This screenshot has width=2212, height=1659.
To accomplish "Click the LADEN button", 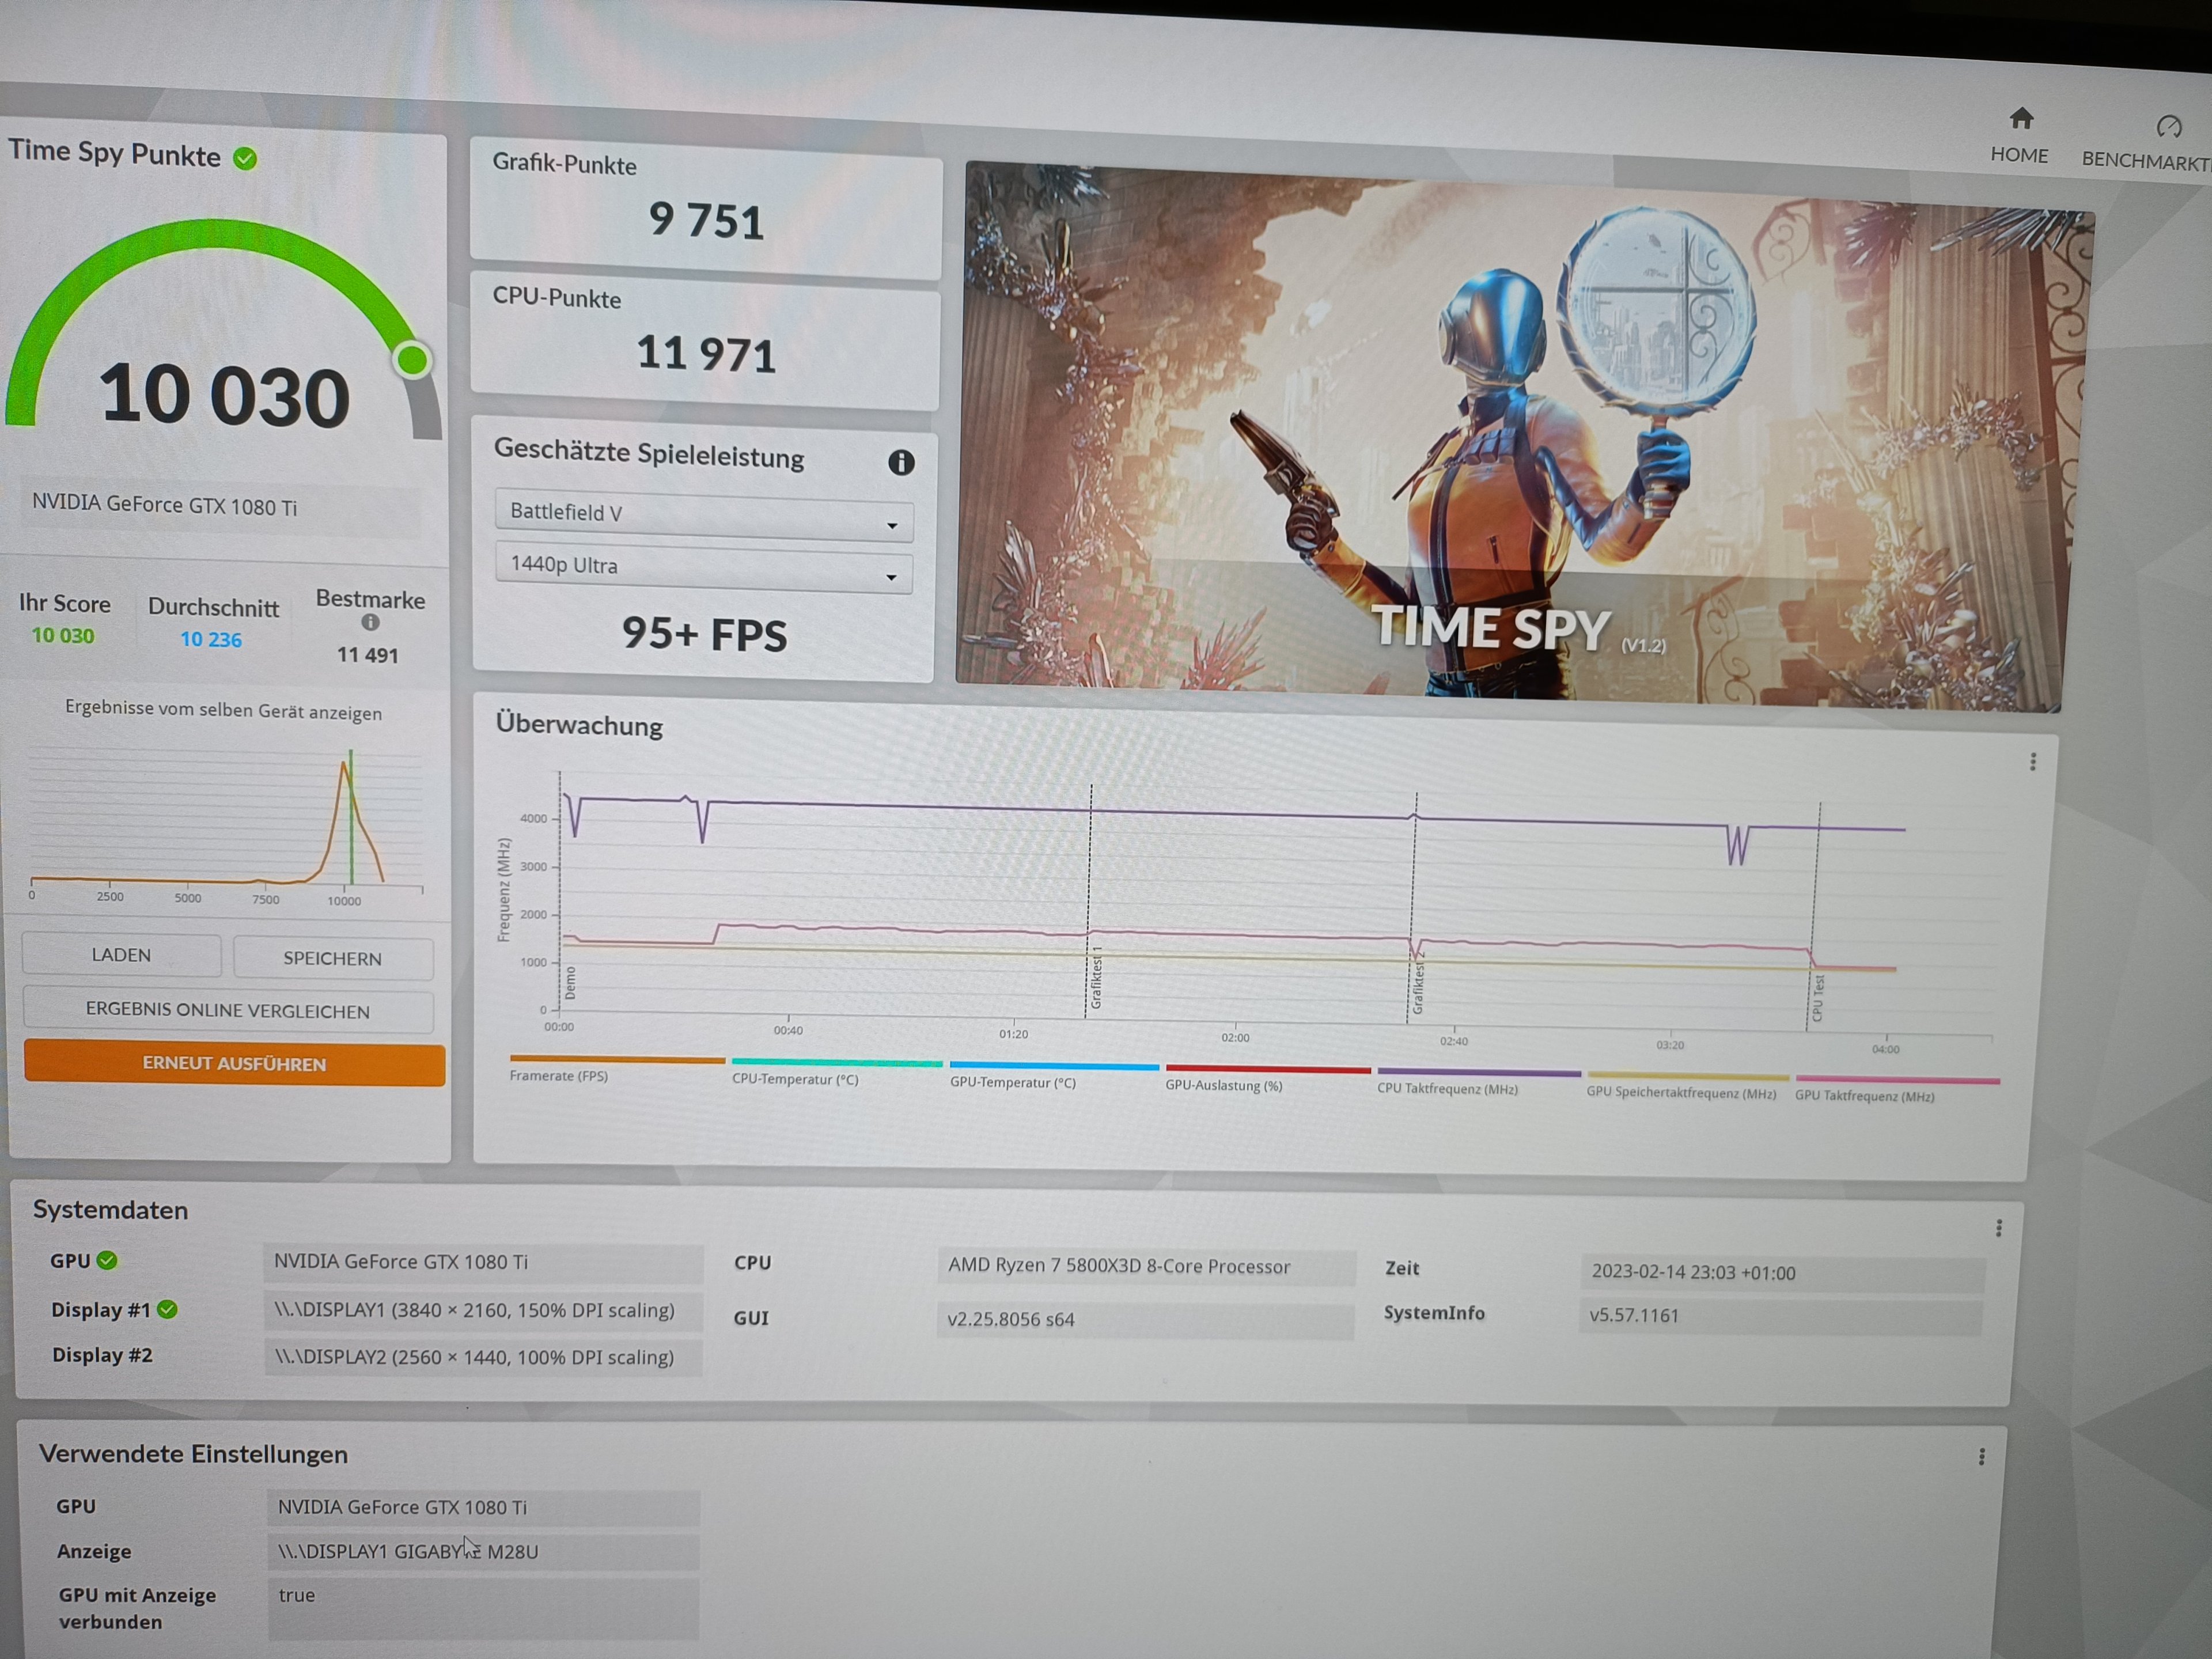I will pyautogui.click(x=121, y=955).
